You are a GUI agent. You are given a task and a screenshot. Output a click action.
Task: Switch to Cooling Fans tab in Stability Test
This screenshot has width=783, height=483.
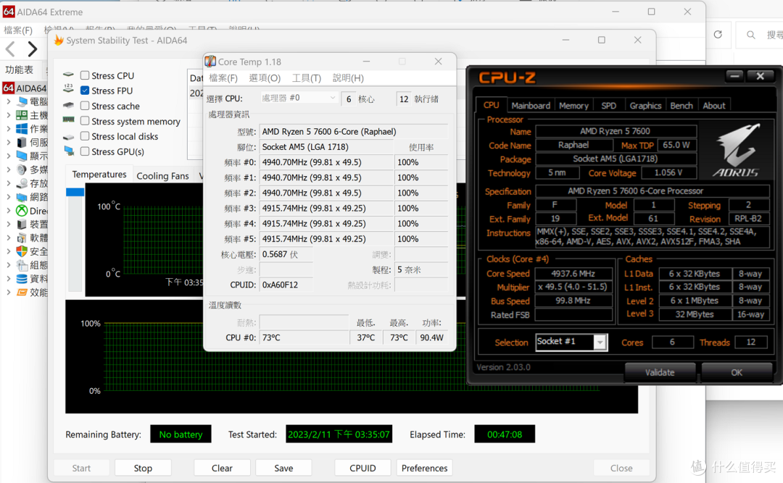[163, 176]
